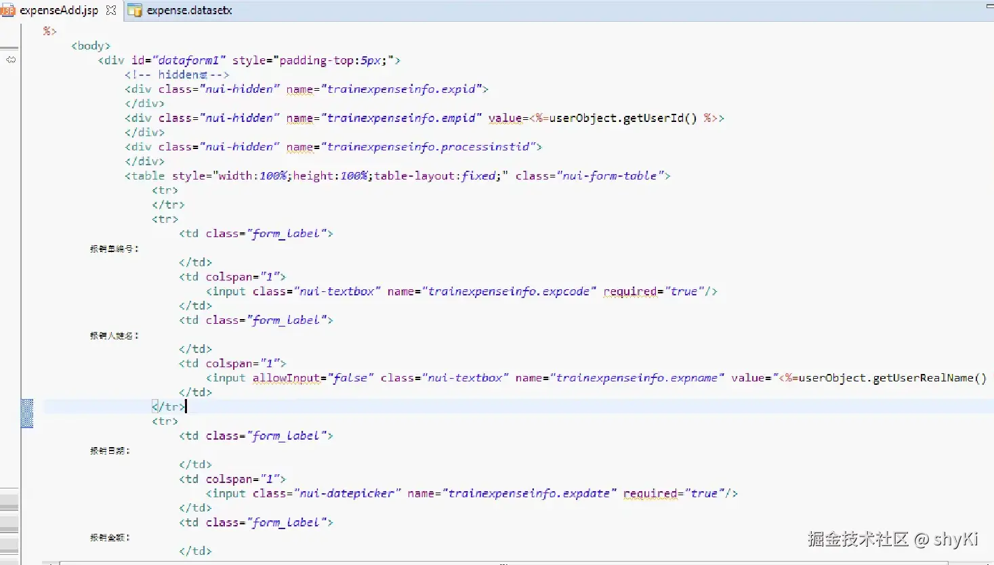This screenshot has height=565, width=994.
Task: Click the name value trainexpenseinfo.expdate
Action: click(x=529, y=493)
